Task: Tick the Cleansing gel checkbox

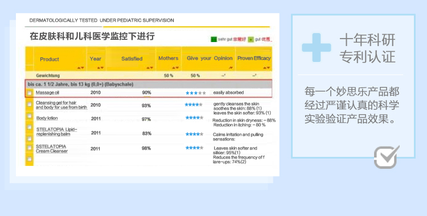Action: point(30,104)
